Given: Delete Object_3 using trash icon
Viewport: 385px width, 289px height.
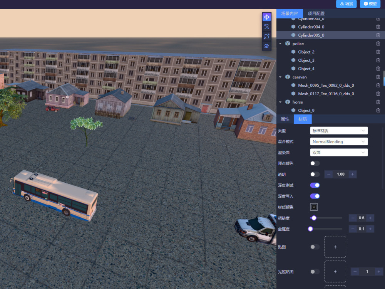Looking at the screenshot, I should point(378,60).
